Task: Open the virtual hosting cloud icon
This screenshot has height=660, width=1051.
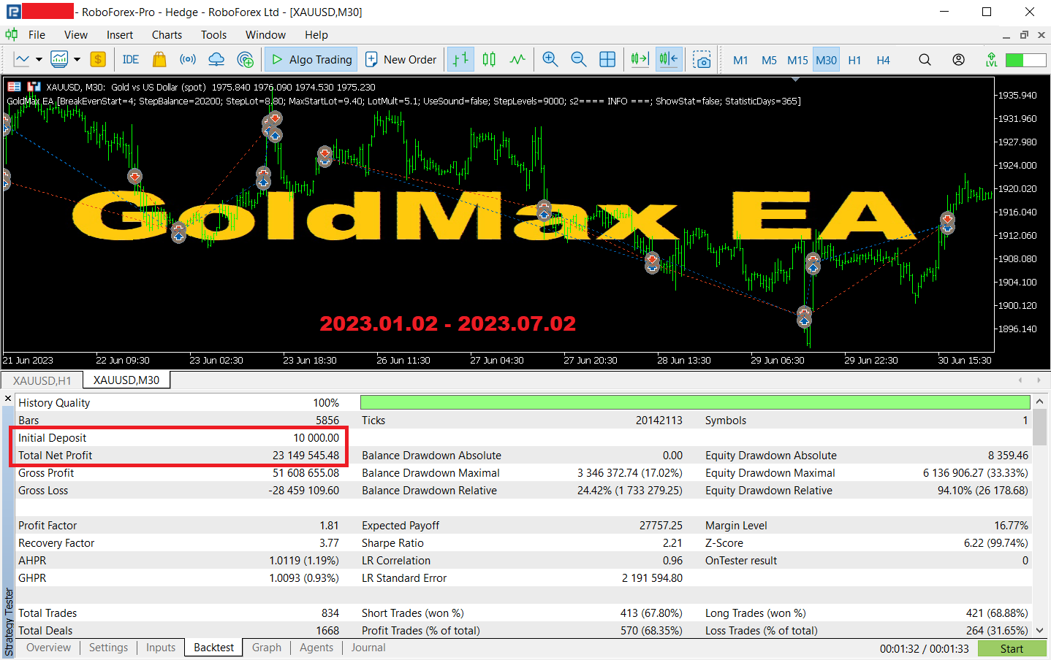Action: coord(216,60)
